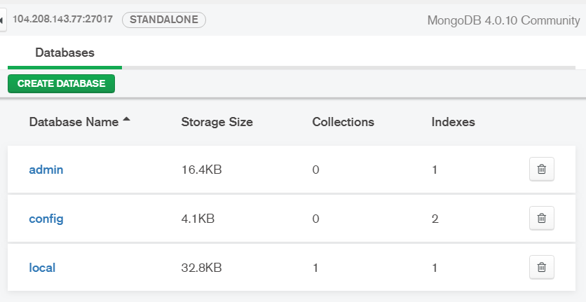
Task: Open the config database link
Action: 46,219
